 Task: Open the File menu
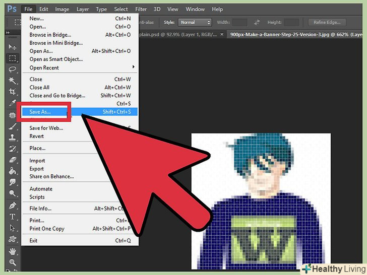pos(28,9)
